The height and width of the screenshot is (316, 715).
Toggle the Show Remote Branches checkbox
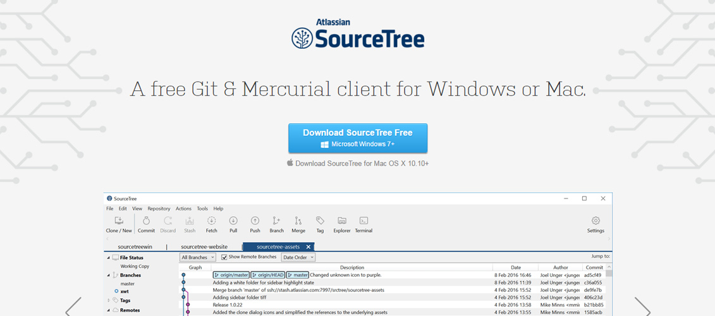pos(224,257)
